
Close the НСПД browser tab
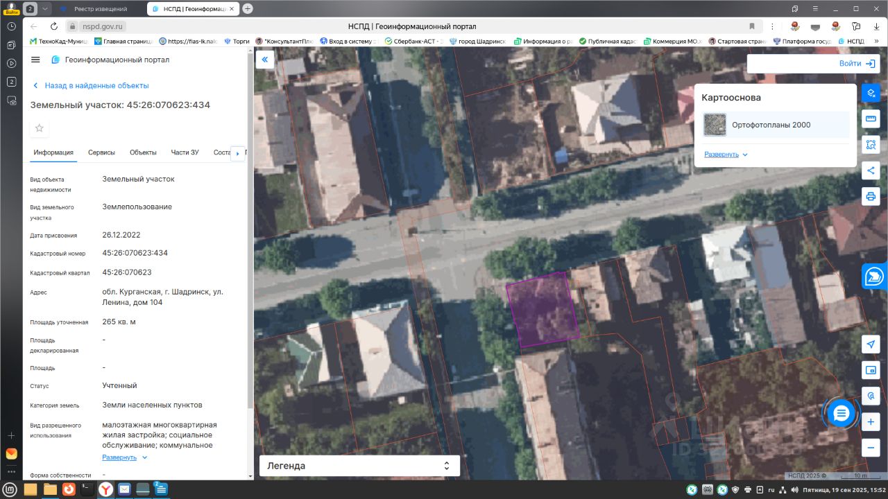pyautogui.click(x=232, y=9)
